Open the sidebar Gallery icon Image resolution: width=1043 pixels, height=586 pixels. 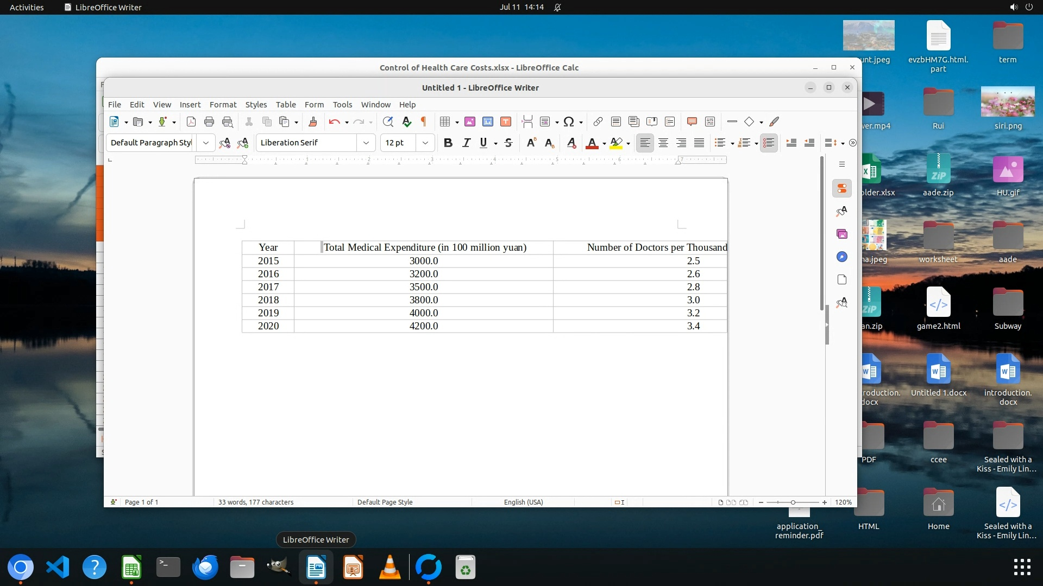click(x=842, y=234)
